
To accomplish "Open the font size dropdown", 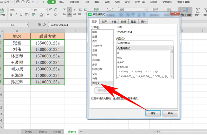I will pos(46,10).
